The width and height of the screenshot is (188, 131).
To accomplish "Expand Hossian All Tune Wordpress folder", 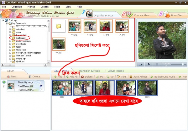I will point(10,53).
